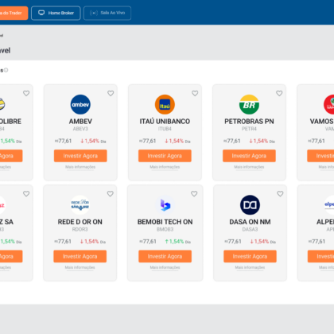Click the Dasa logo icon
This screenshot has height=334, width=334.
(x=250, y=205)
